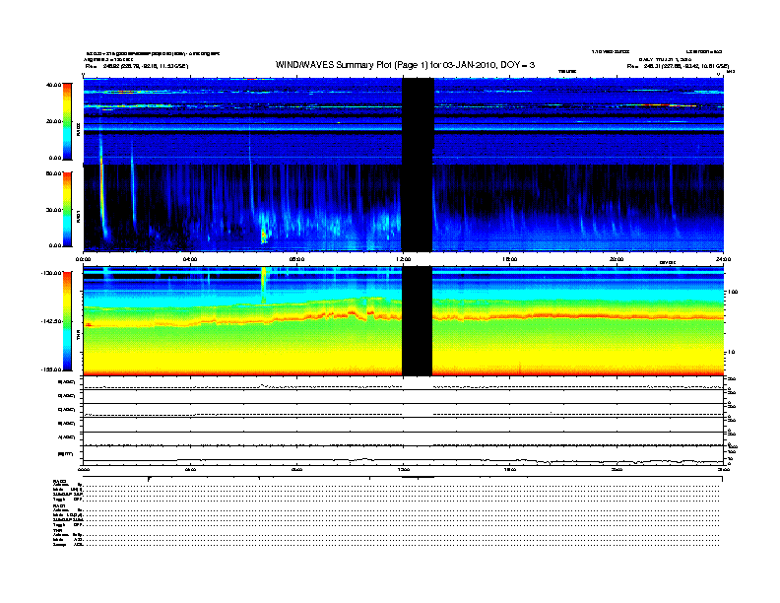Select the middle RAD1 color scale bar

67,209
